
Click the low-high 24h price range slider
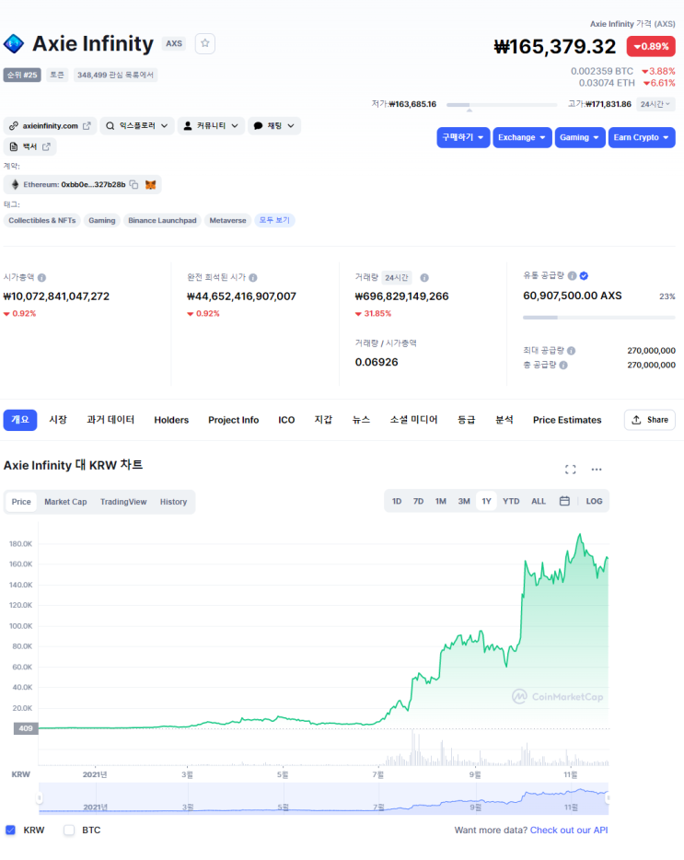pos(502,104)
